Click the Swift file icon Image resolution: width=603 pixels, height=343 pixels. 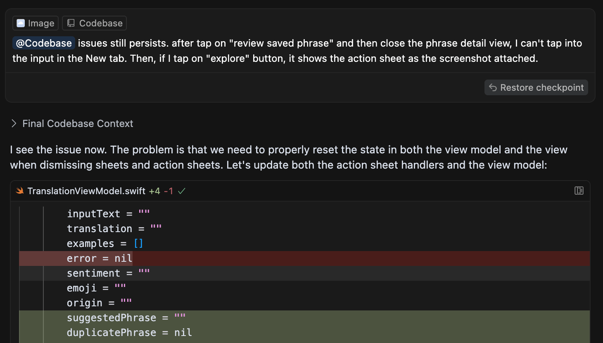pyautogui.click(x=20, y=191)
